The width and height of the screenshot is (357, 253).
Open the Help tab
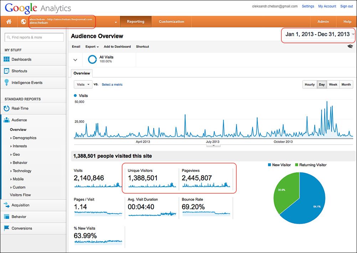click(347, 22)
